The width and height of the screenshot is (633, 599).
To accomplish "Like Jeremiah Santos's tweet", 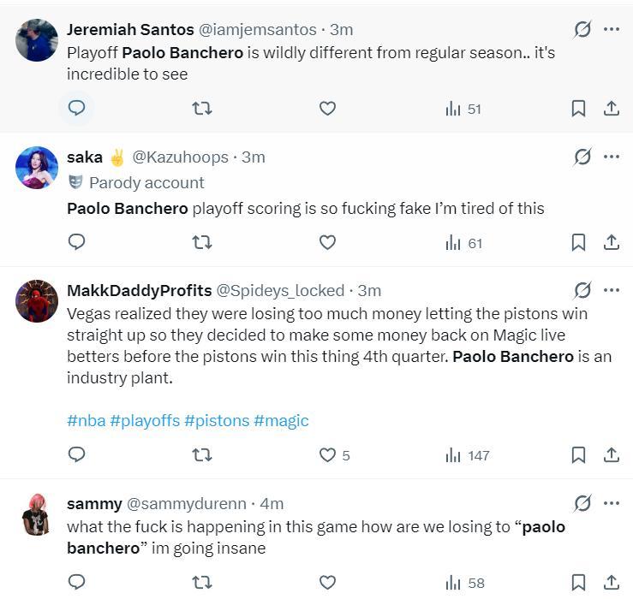I will (x=327, y=109).
